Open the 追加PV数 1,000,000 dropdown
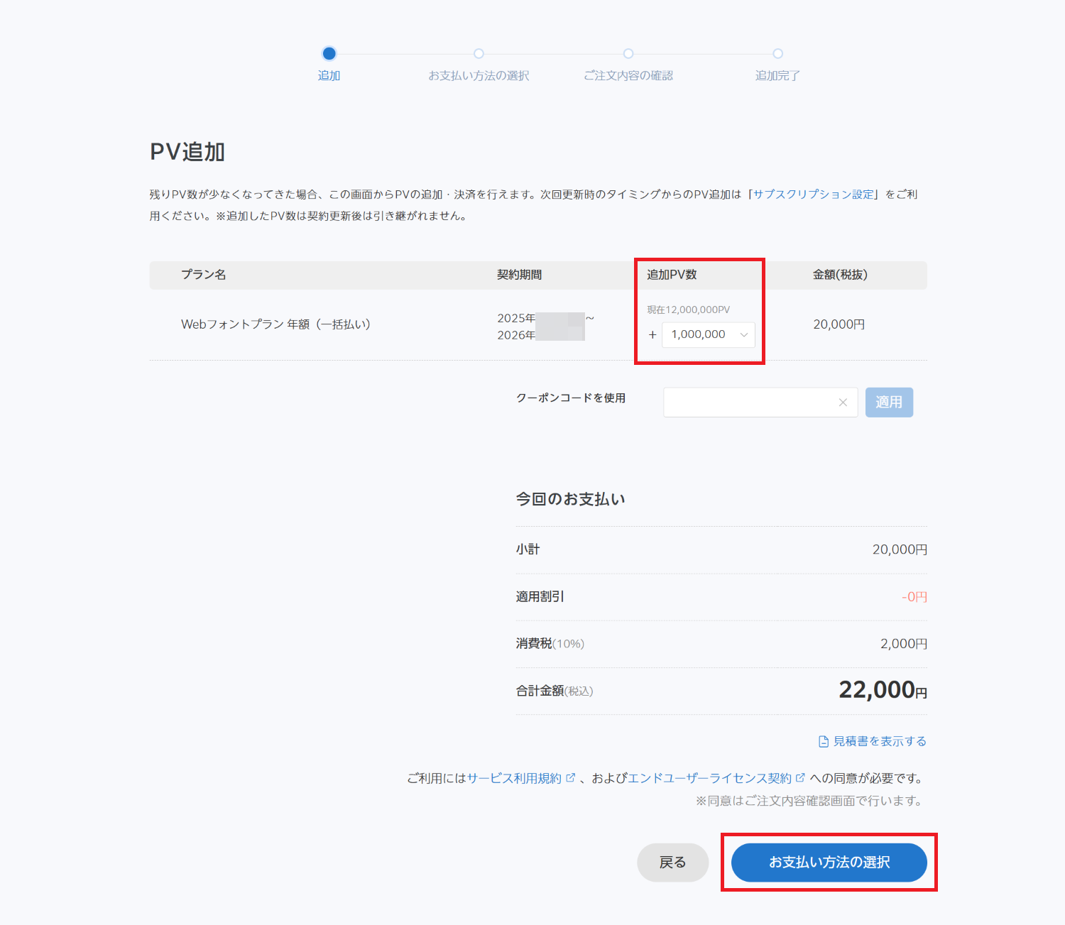Screen dimensions: 1065x925 (699, 335)
